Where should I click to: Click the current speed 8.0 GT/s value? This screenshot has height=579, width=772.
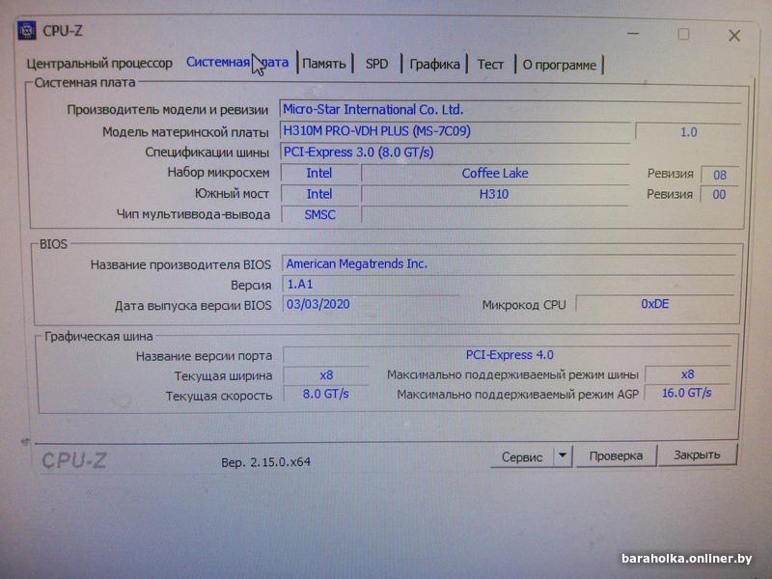click(326, 394)
